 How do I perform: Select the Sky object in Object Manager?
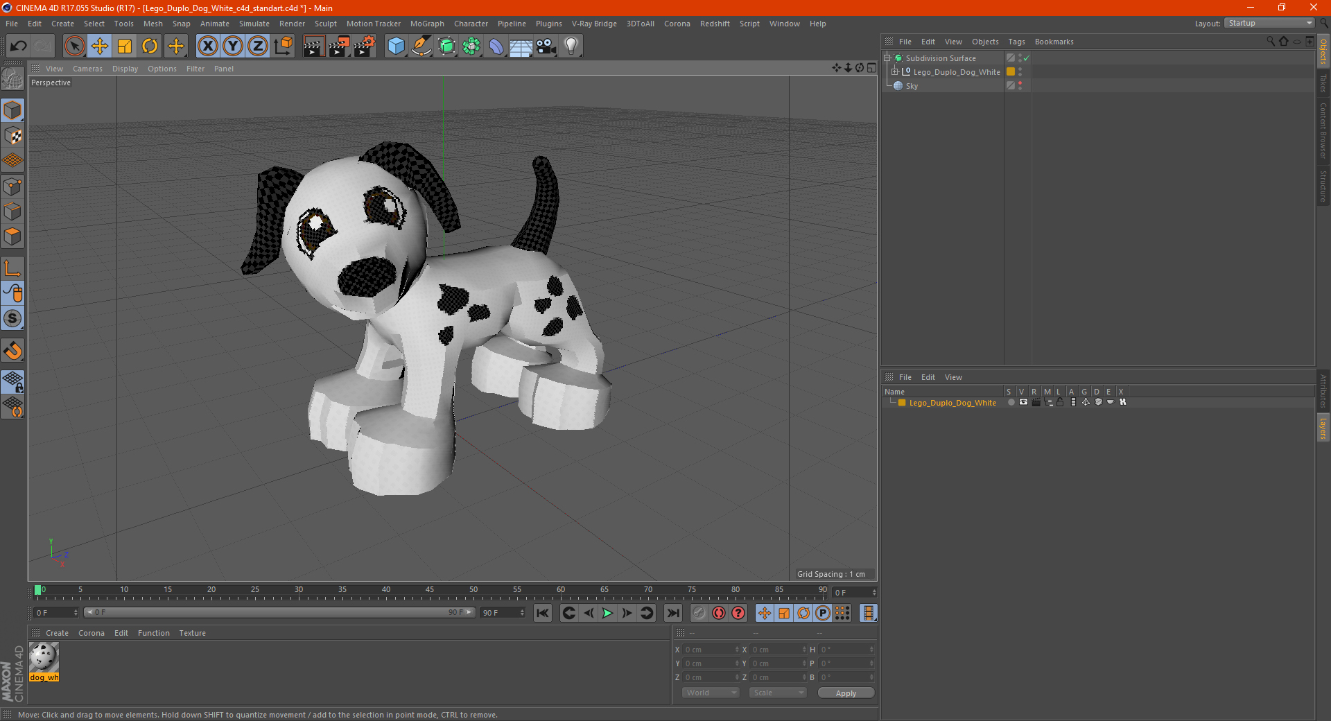[x=912, y=86]
